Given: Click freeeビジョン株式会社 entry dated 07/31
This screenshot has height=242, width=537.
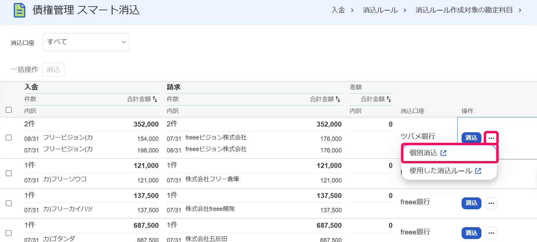Looking at the screenshot, I should pyautogui.click(x=216, y=138).
